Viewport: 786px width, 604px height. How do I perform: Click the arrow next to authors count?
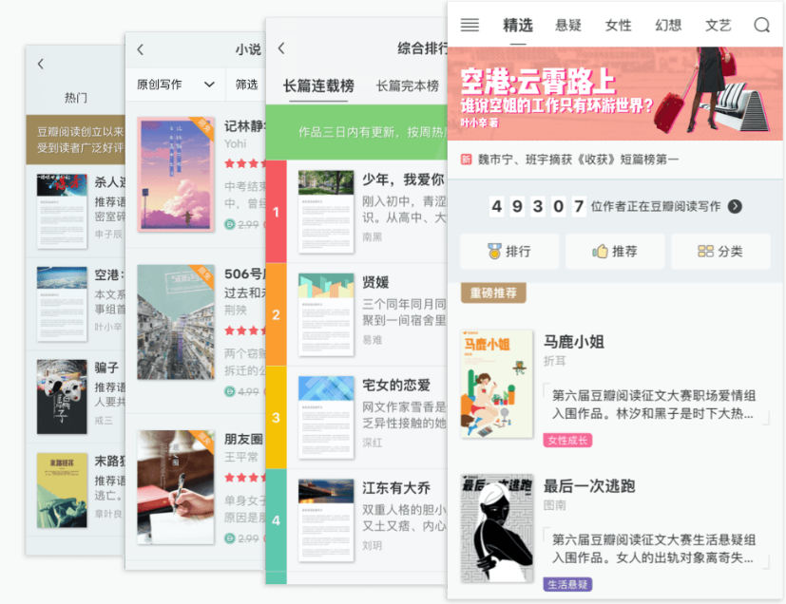735,206
